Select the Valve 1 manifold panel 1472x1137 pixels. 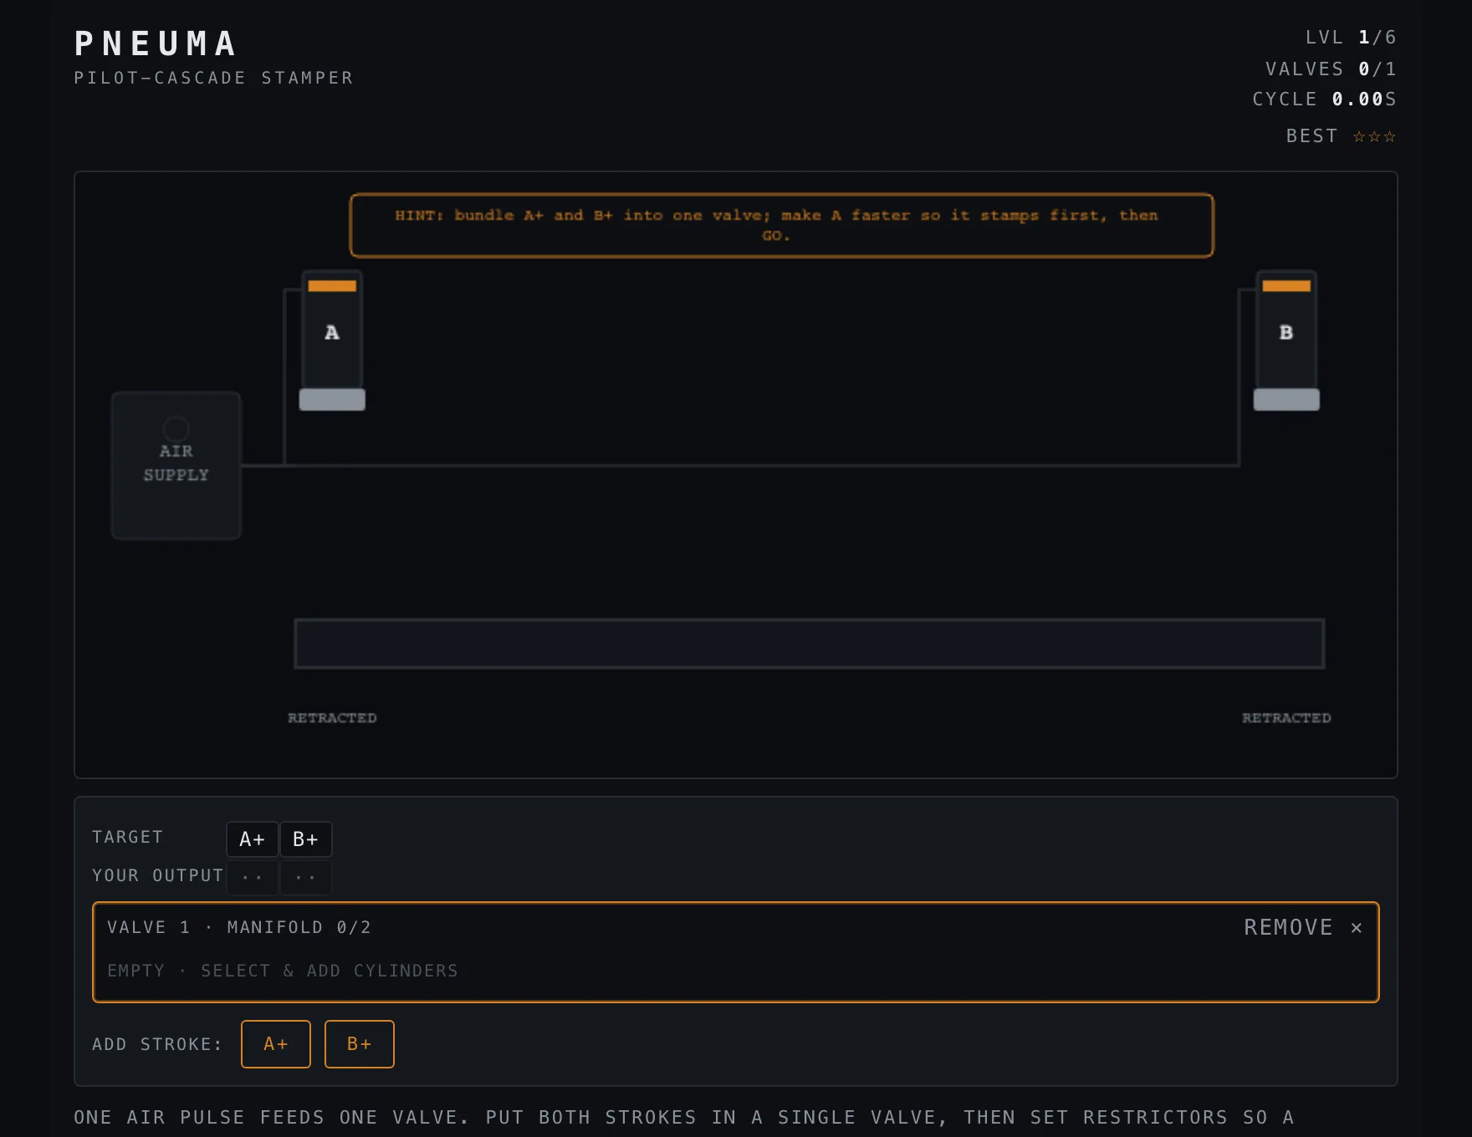tap(735, 952)
